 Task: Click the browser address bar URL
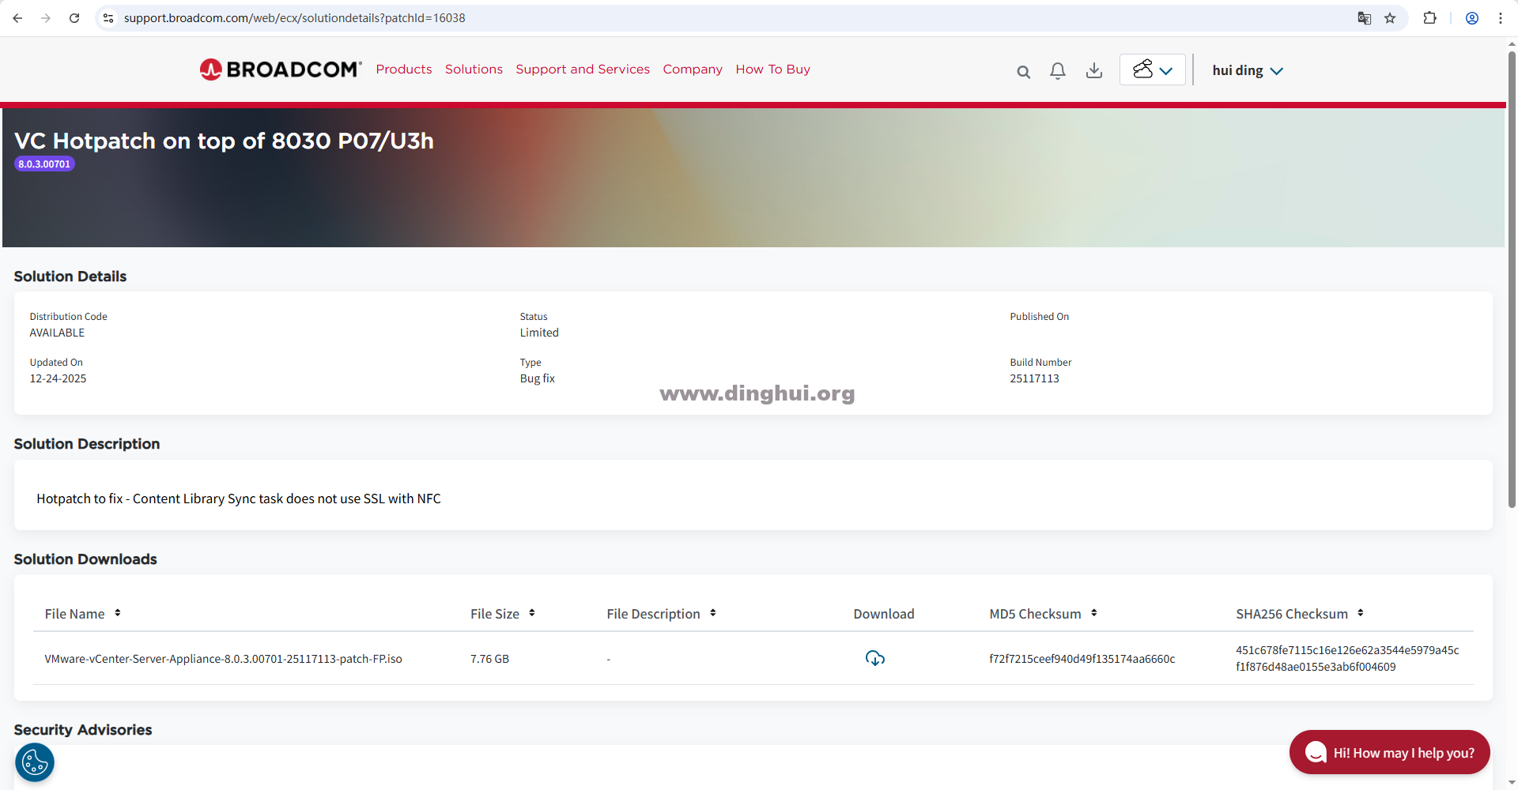pyautogui.click(x=294, y=18)
